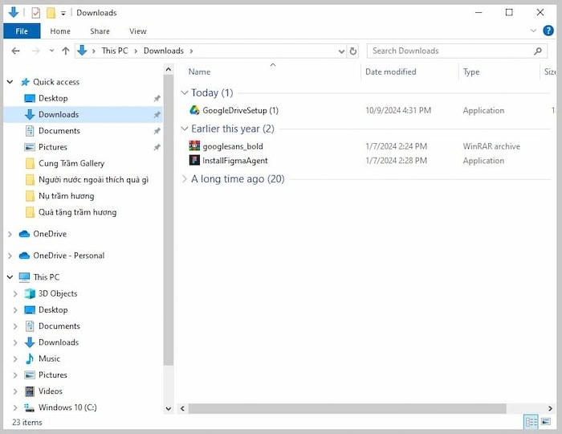This screenshot has width=562, height=434.
Task: Sort by Date modified column header
Action: 390,72
